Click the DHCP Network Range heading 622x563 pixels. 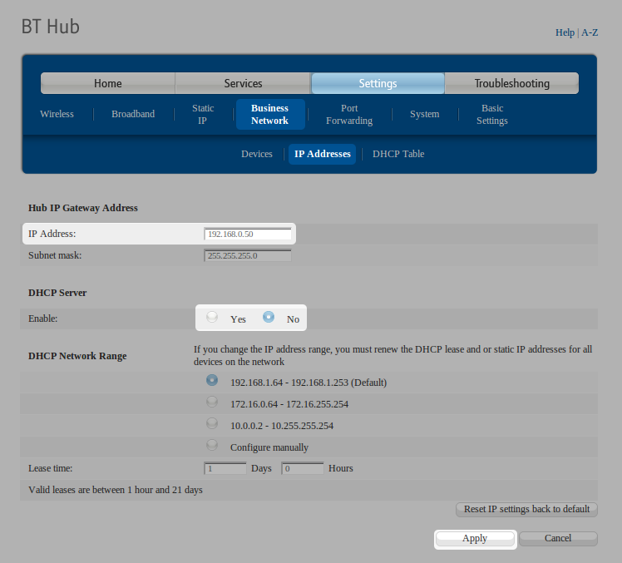77,356
